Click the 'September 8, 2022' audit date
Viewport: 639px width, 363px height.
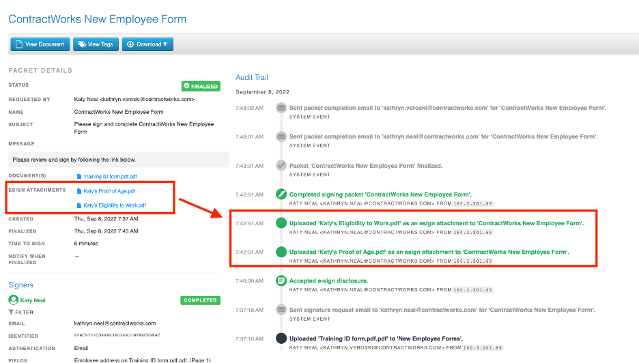(262, 92)
